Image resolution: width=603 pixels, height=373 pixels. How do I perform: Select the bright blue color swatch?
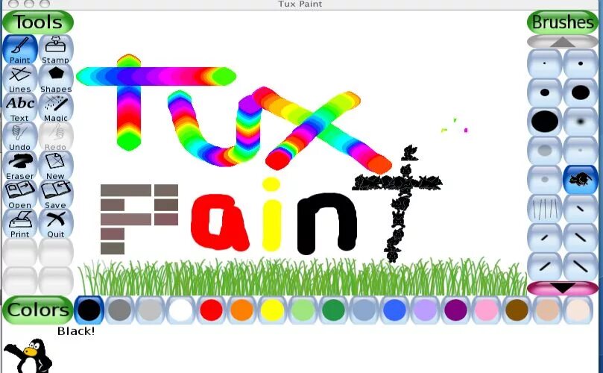point(394,310)
